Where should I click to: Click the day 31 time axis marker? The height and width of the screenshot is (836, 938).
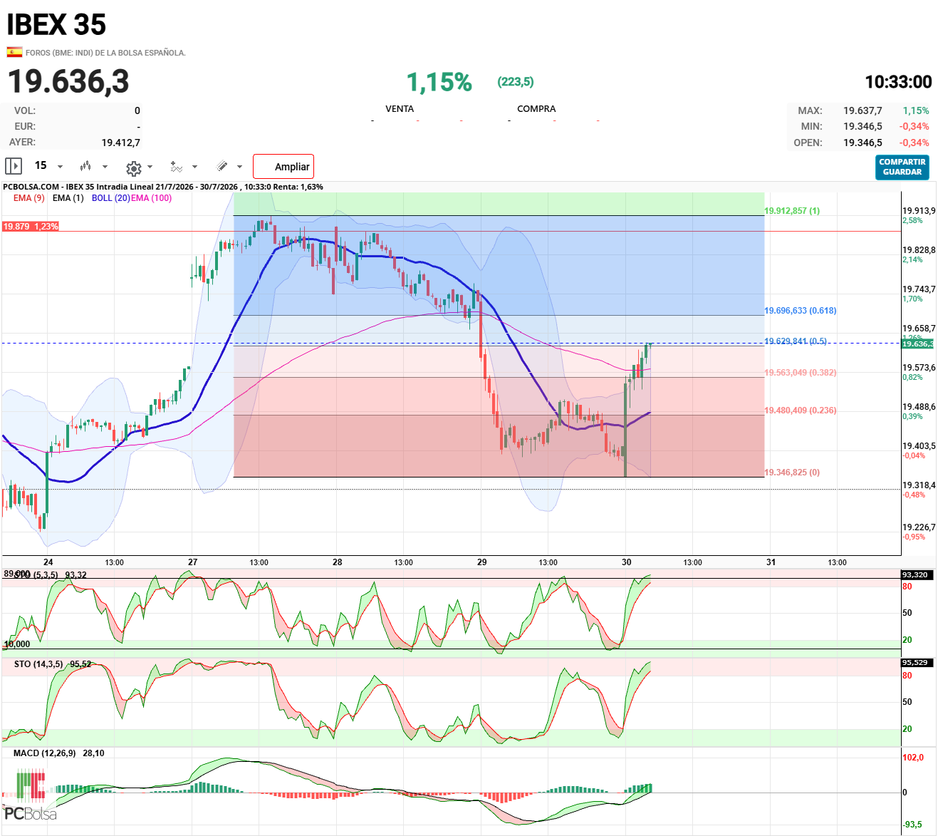pyautogui.click(x=771, y=562)
